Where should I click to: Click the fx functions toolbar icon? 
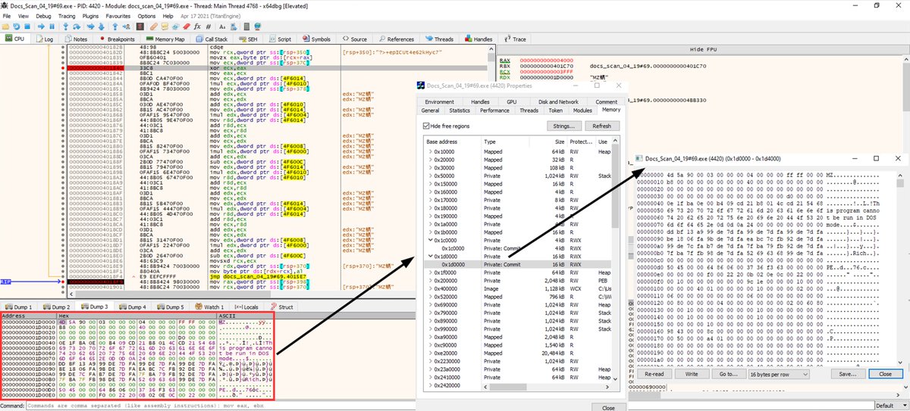tap(197, 26)
